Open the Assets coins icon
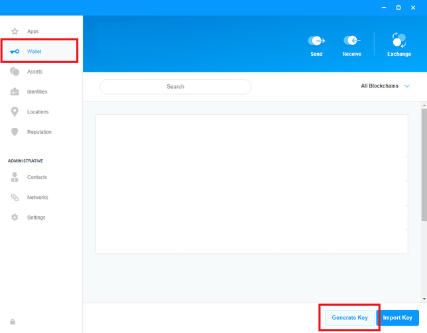Viewport: 427px width, 333px height. point(15,72)
